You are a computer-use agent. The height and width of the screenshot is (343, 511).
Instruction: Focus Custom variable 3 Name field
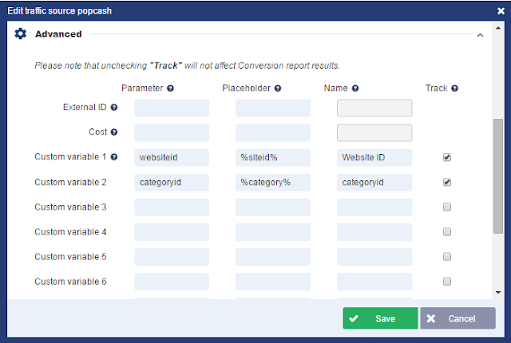(374, 207)
